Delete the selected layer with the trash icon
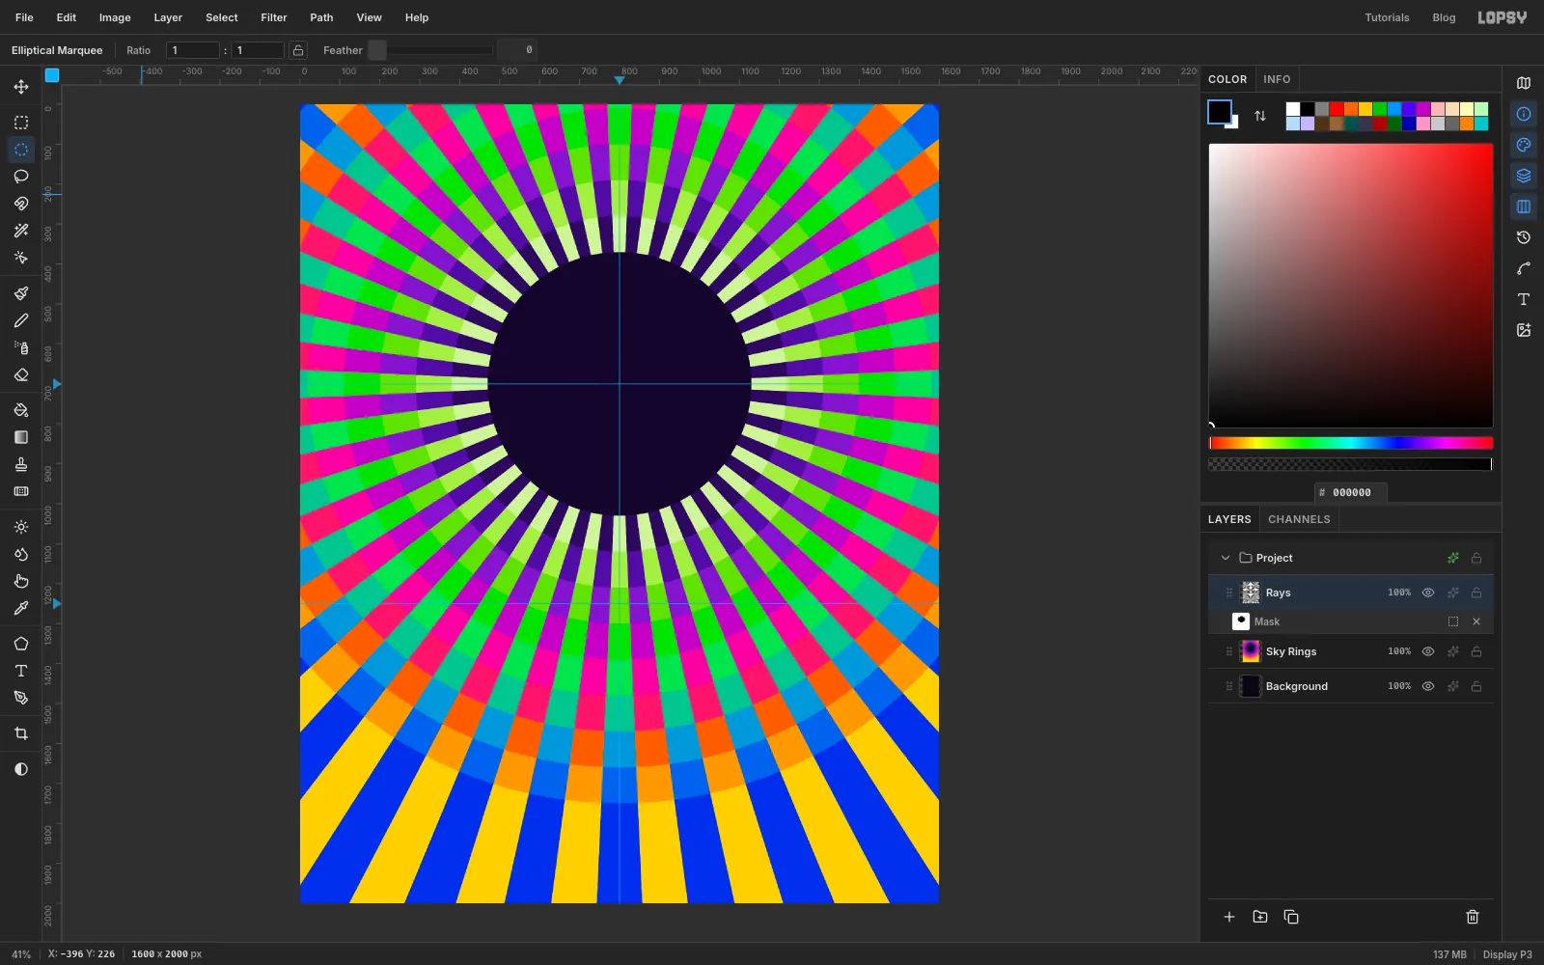The height and width of the screenshot is (965, 1544). (1473, 917)
